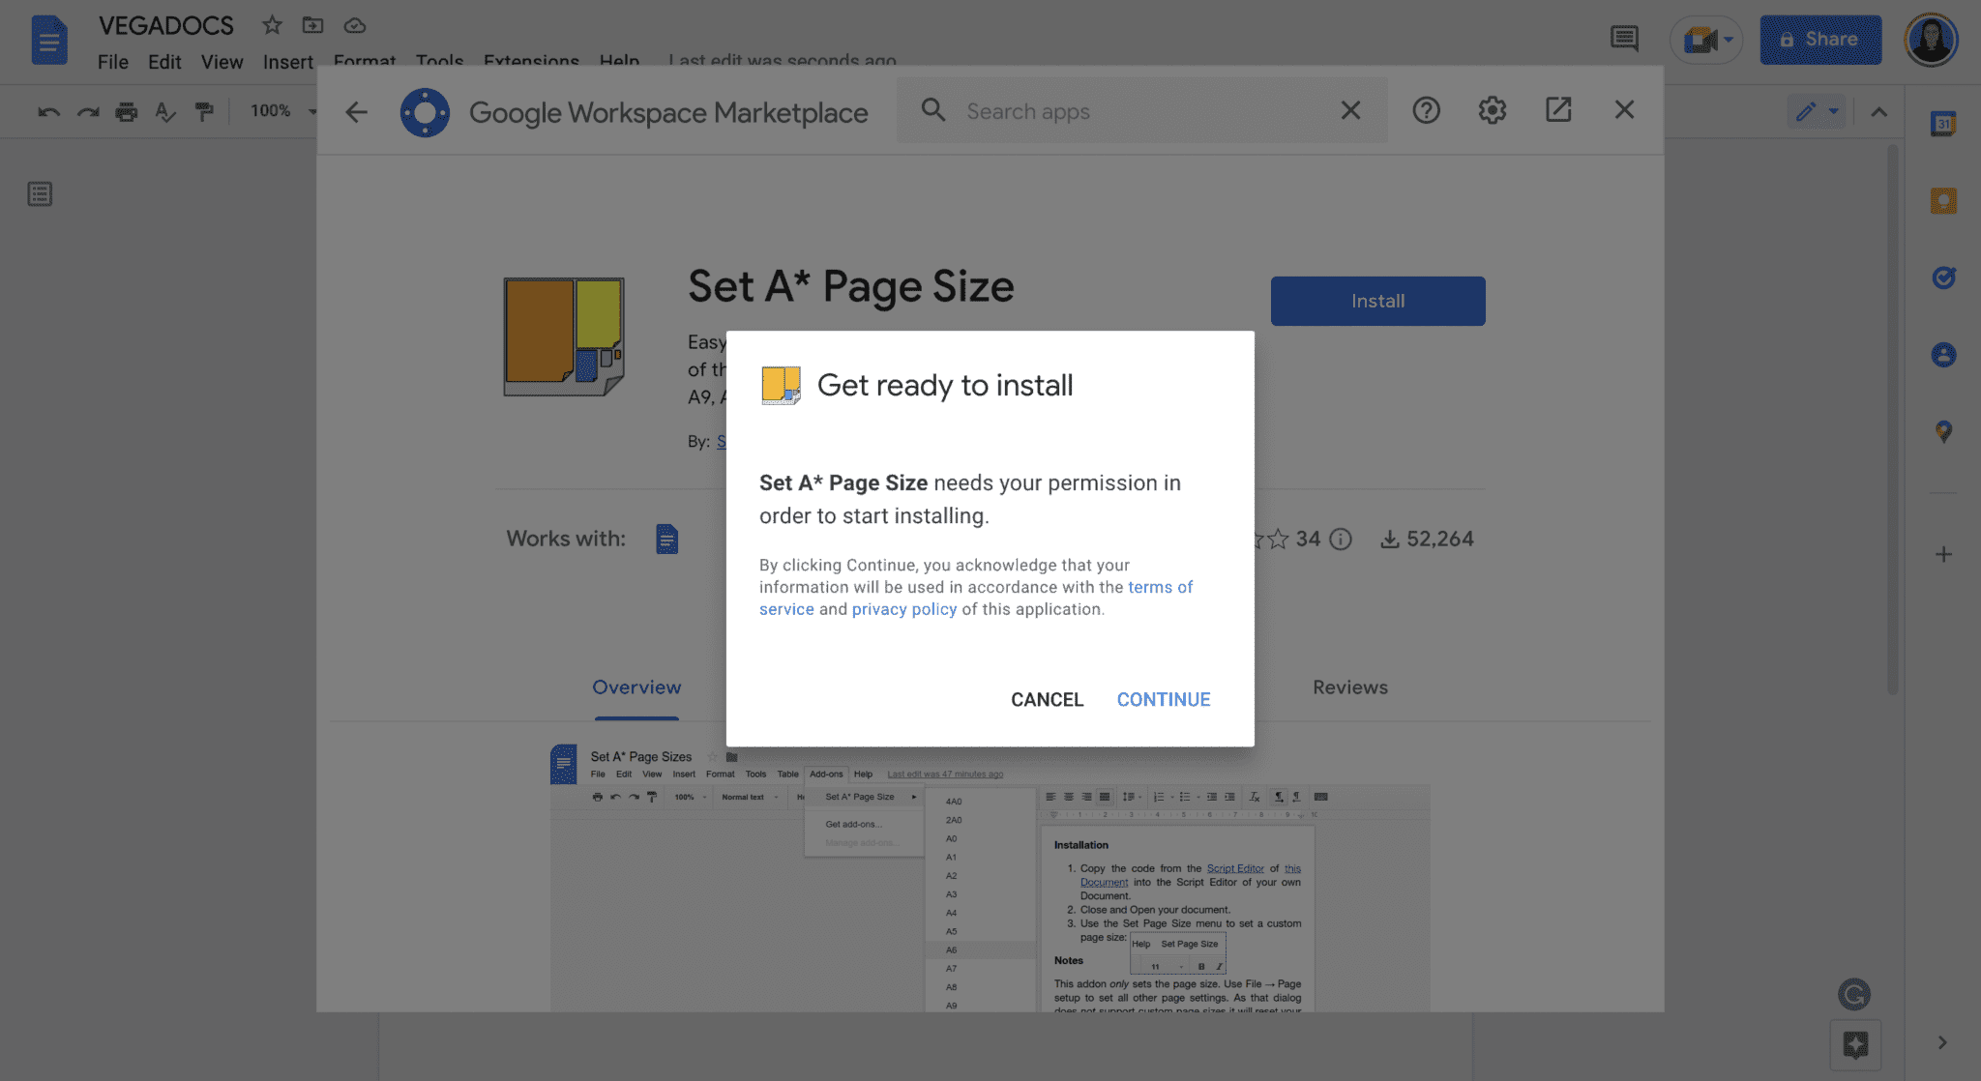Screen dimensions: 1981x1081
Task: Open Google Calendar in side panel
Action: click(x=1943, y=123)
